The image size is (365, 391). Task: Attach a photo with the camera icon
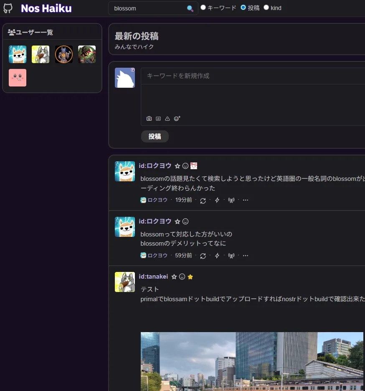click(x=149, y=118)
